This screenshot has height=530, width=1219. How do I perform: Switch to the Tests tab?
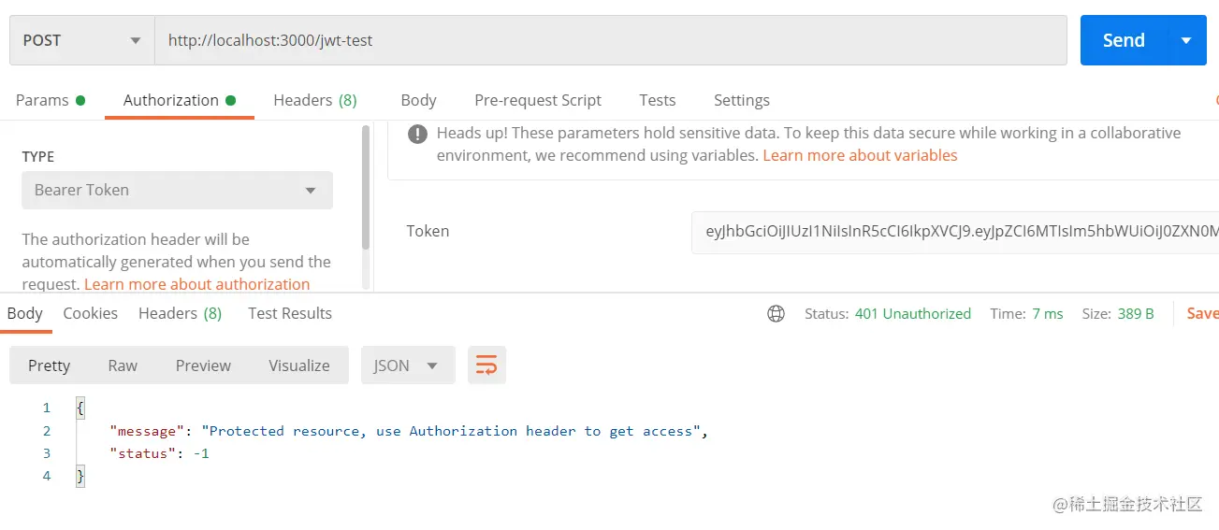coord(657,100)
